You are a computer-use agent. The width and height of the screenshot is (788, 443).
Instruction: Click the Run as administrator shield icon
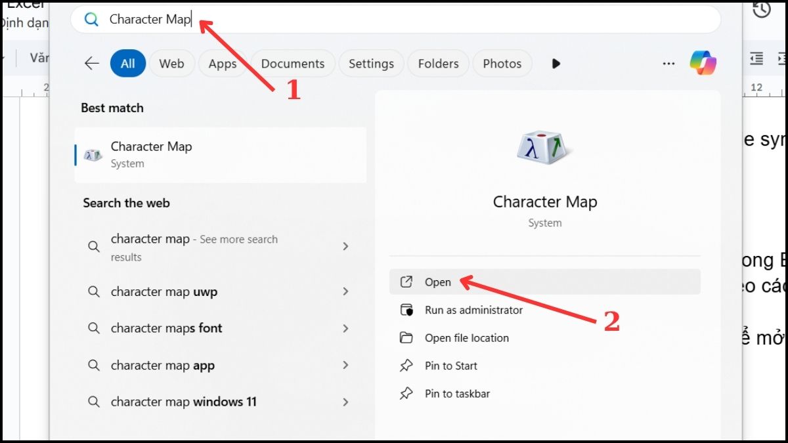pyautogui.click(x=406, y=310)
